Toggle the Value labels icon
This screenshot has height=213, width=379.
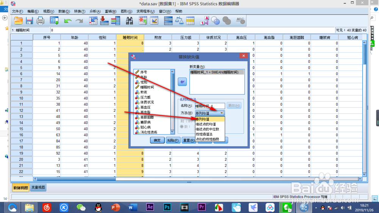(204, 21)
